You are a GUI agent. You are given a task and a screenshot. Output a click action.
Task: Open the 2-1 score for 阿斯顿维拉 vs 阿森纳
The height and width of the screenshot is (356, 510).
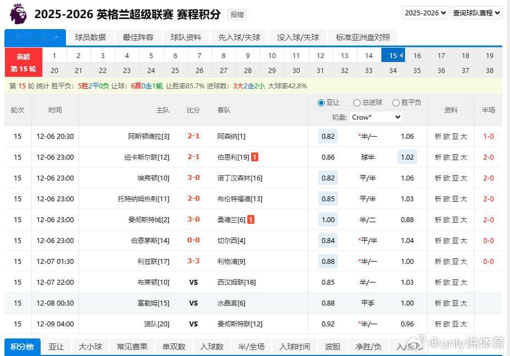[x=193, y=136]
